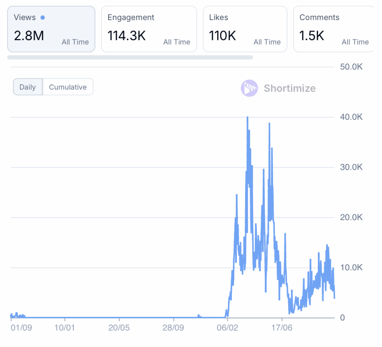
Task: Select the Views metric card
Action: [x=51, y=29]
